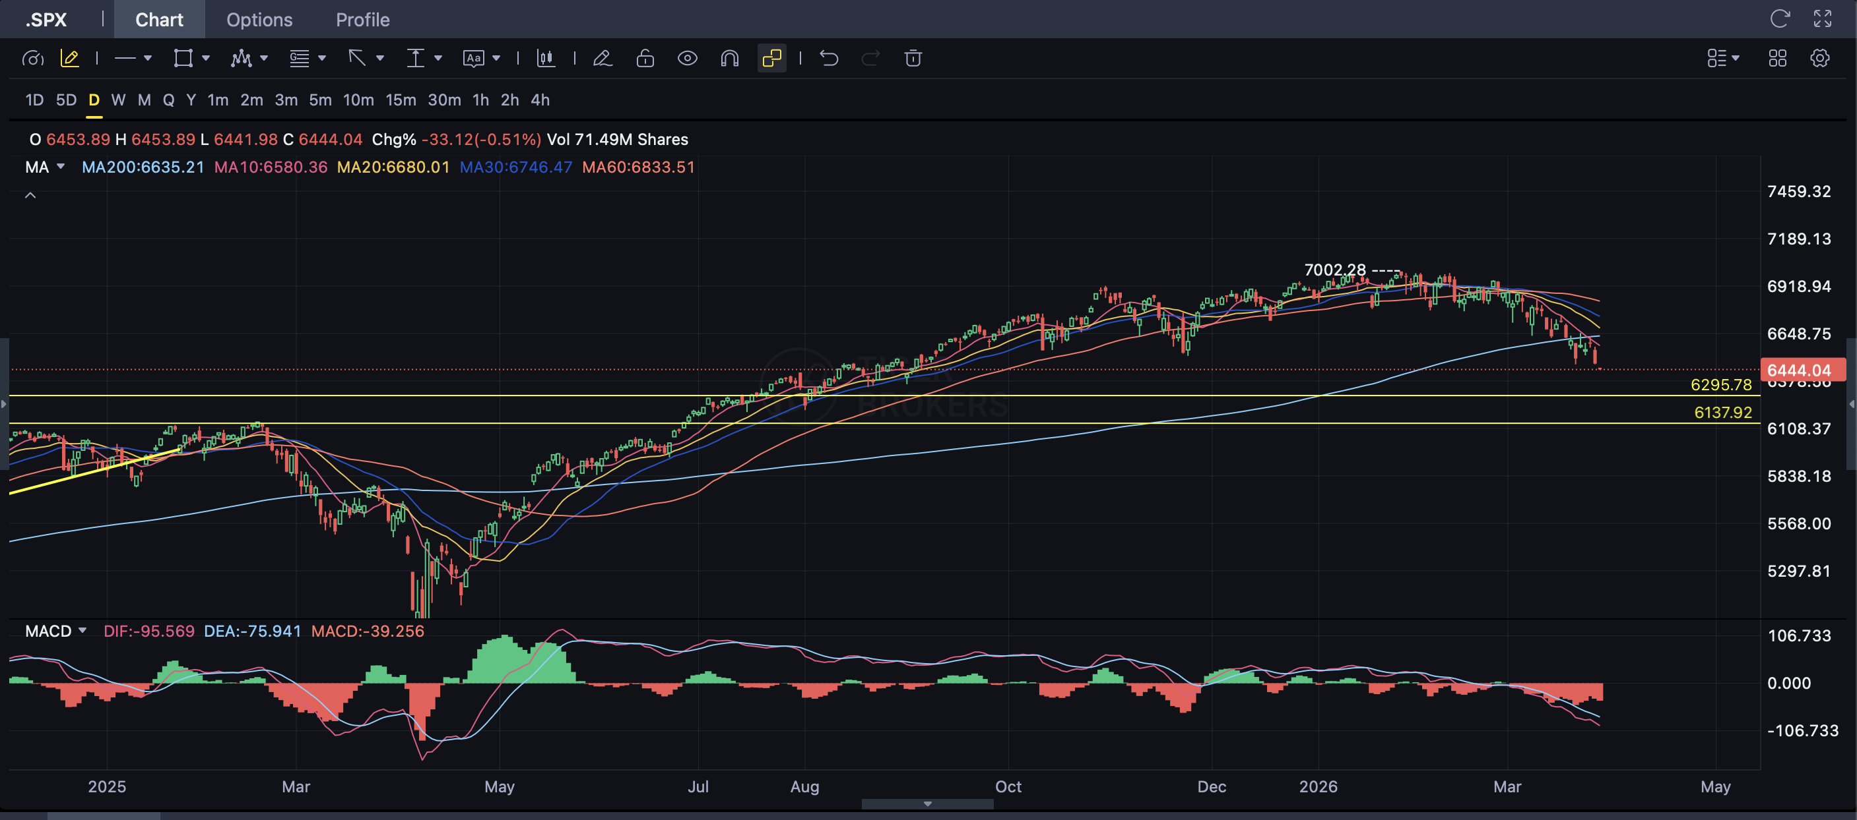Switch to the Options tab
The image size is (1857, 820).
pos(259,19)
